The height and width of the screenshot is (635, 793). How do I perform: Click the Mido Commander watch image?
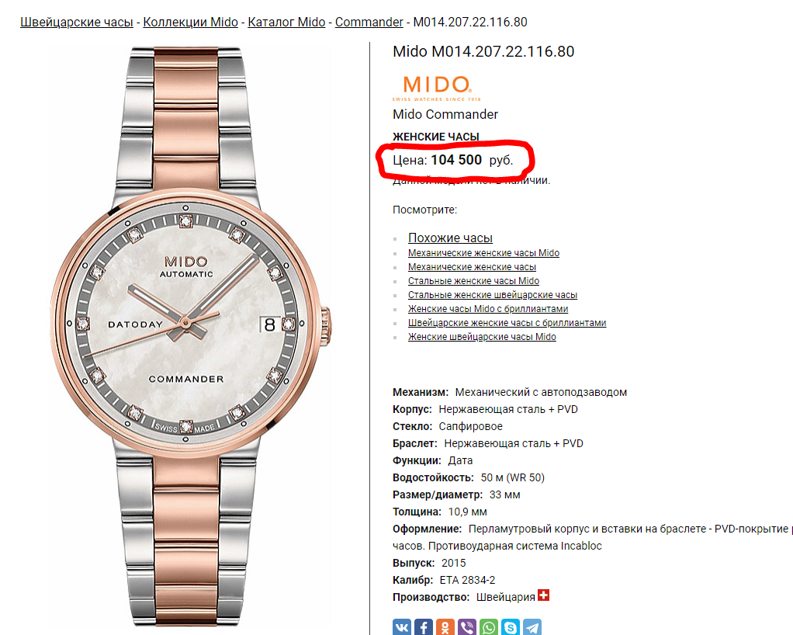189,336
